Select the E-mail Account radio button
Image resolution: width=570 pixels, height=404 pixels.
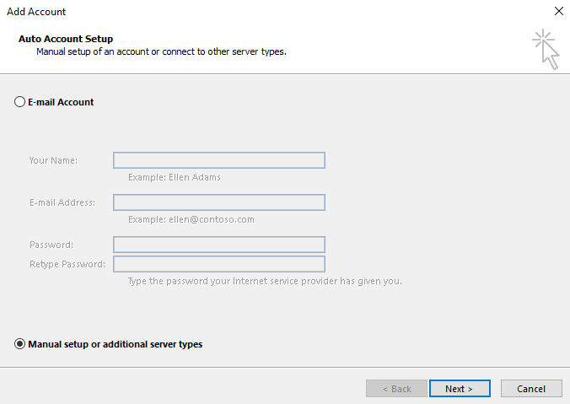click(20, 102)
